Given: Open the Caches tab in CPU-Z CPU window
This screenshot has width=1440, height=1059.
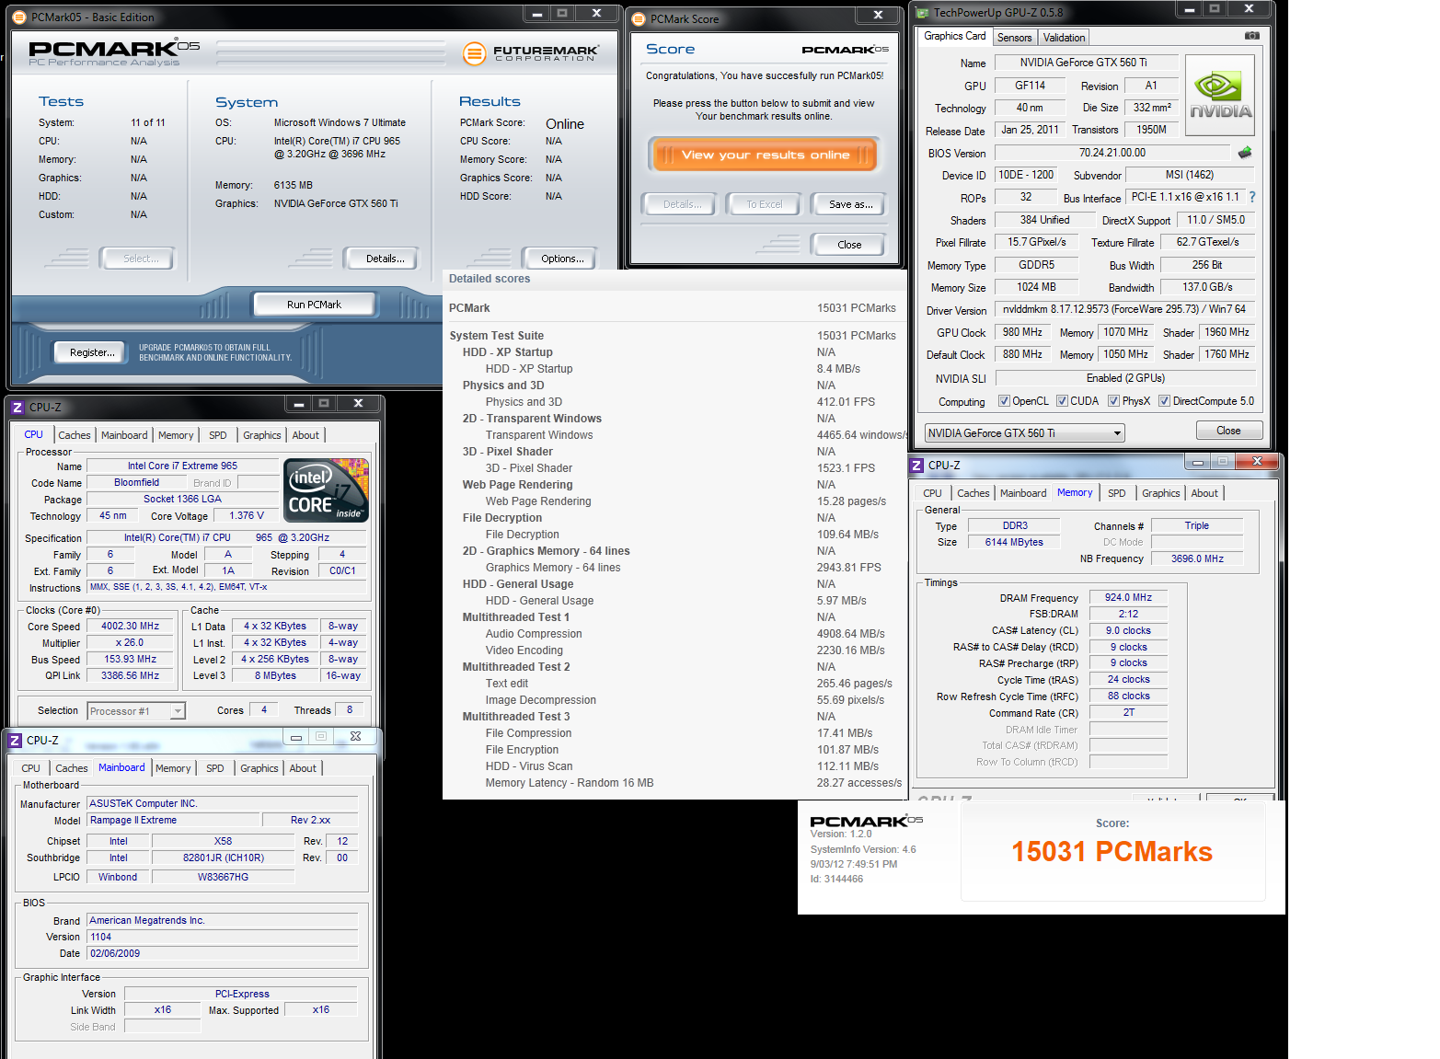Looking at the screenshot, I should 75,435.
